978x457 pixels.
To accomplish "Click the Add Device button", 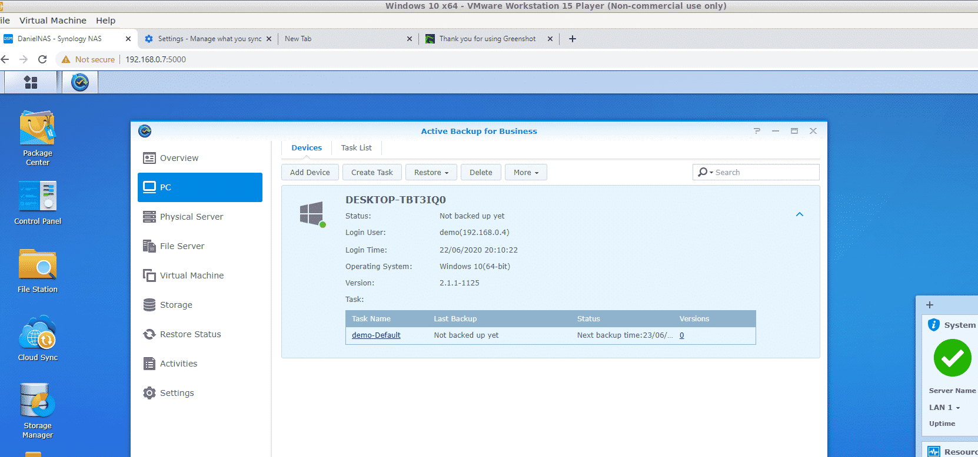I will pyautogui.click(x=310, y=172).
